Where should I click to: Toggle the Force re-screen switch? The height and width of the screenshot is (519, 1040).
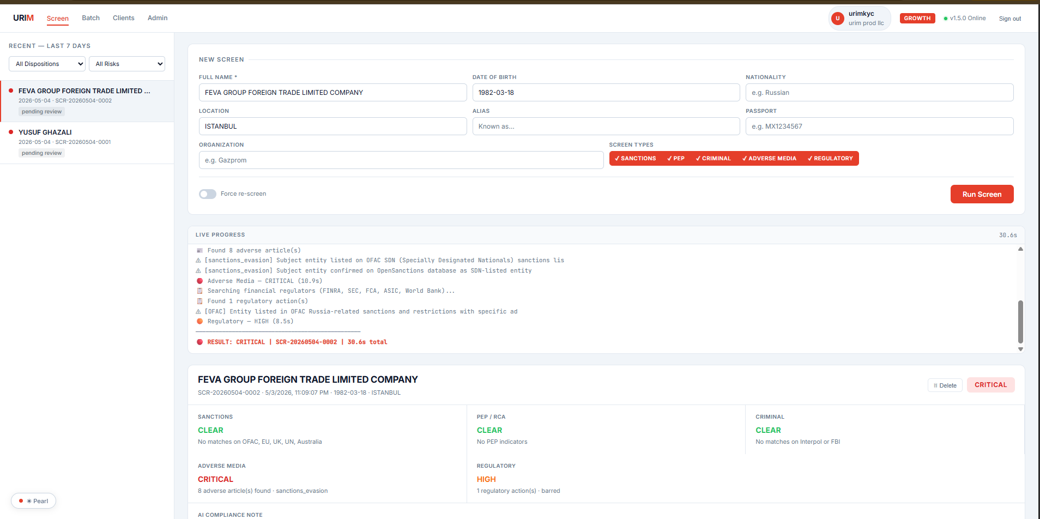(208, 194)
